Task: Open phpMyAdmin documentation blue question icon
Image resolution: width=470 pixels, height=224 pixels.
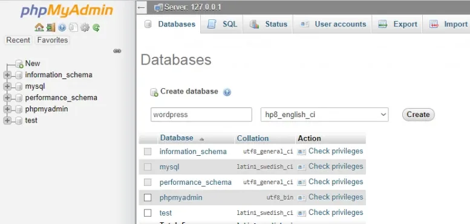Action: pyautogui.click(x=62, y=28)
